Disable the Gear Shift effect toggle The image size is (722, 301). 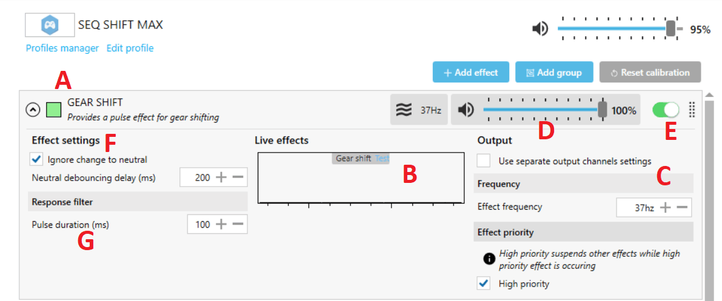pyautogui.click(x=666, y=110)
